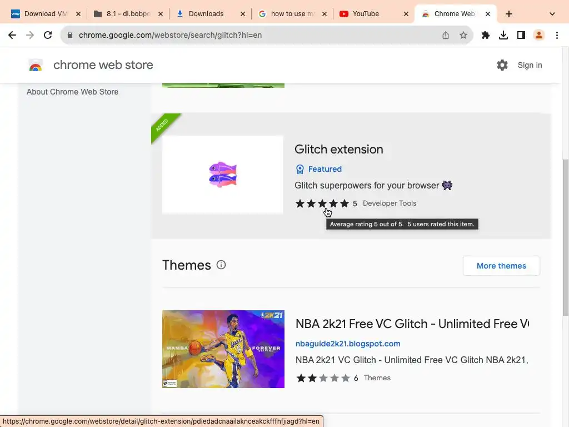The height and width of the screenshot is (427, 569).
Task: Close the Chrome Web Store tab
Action: tap(488, 14)
